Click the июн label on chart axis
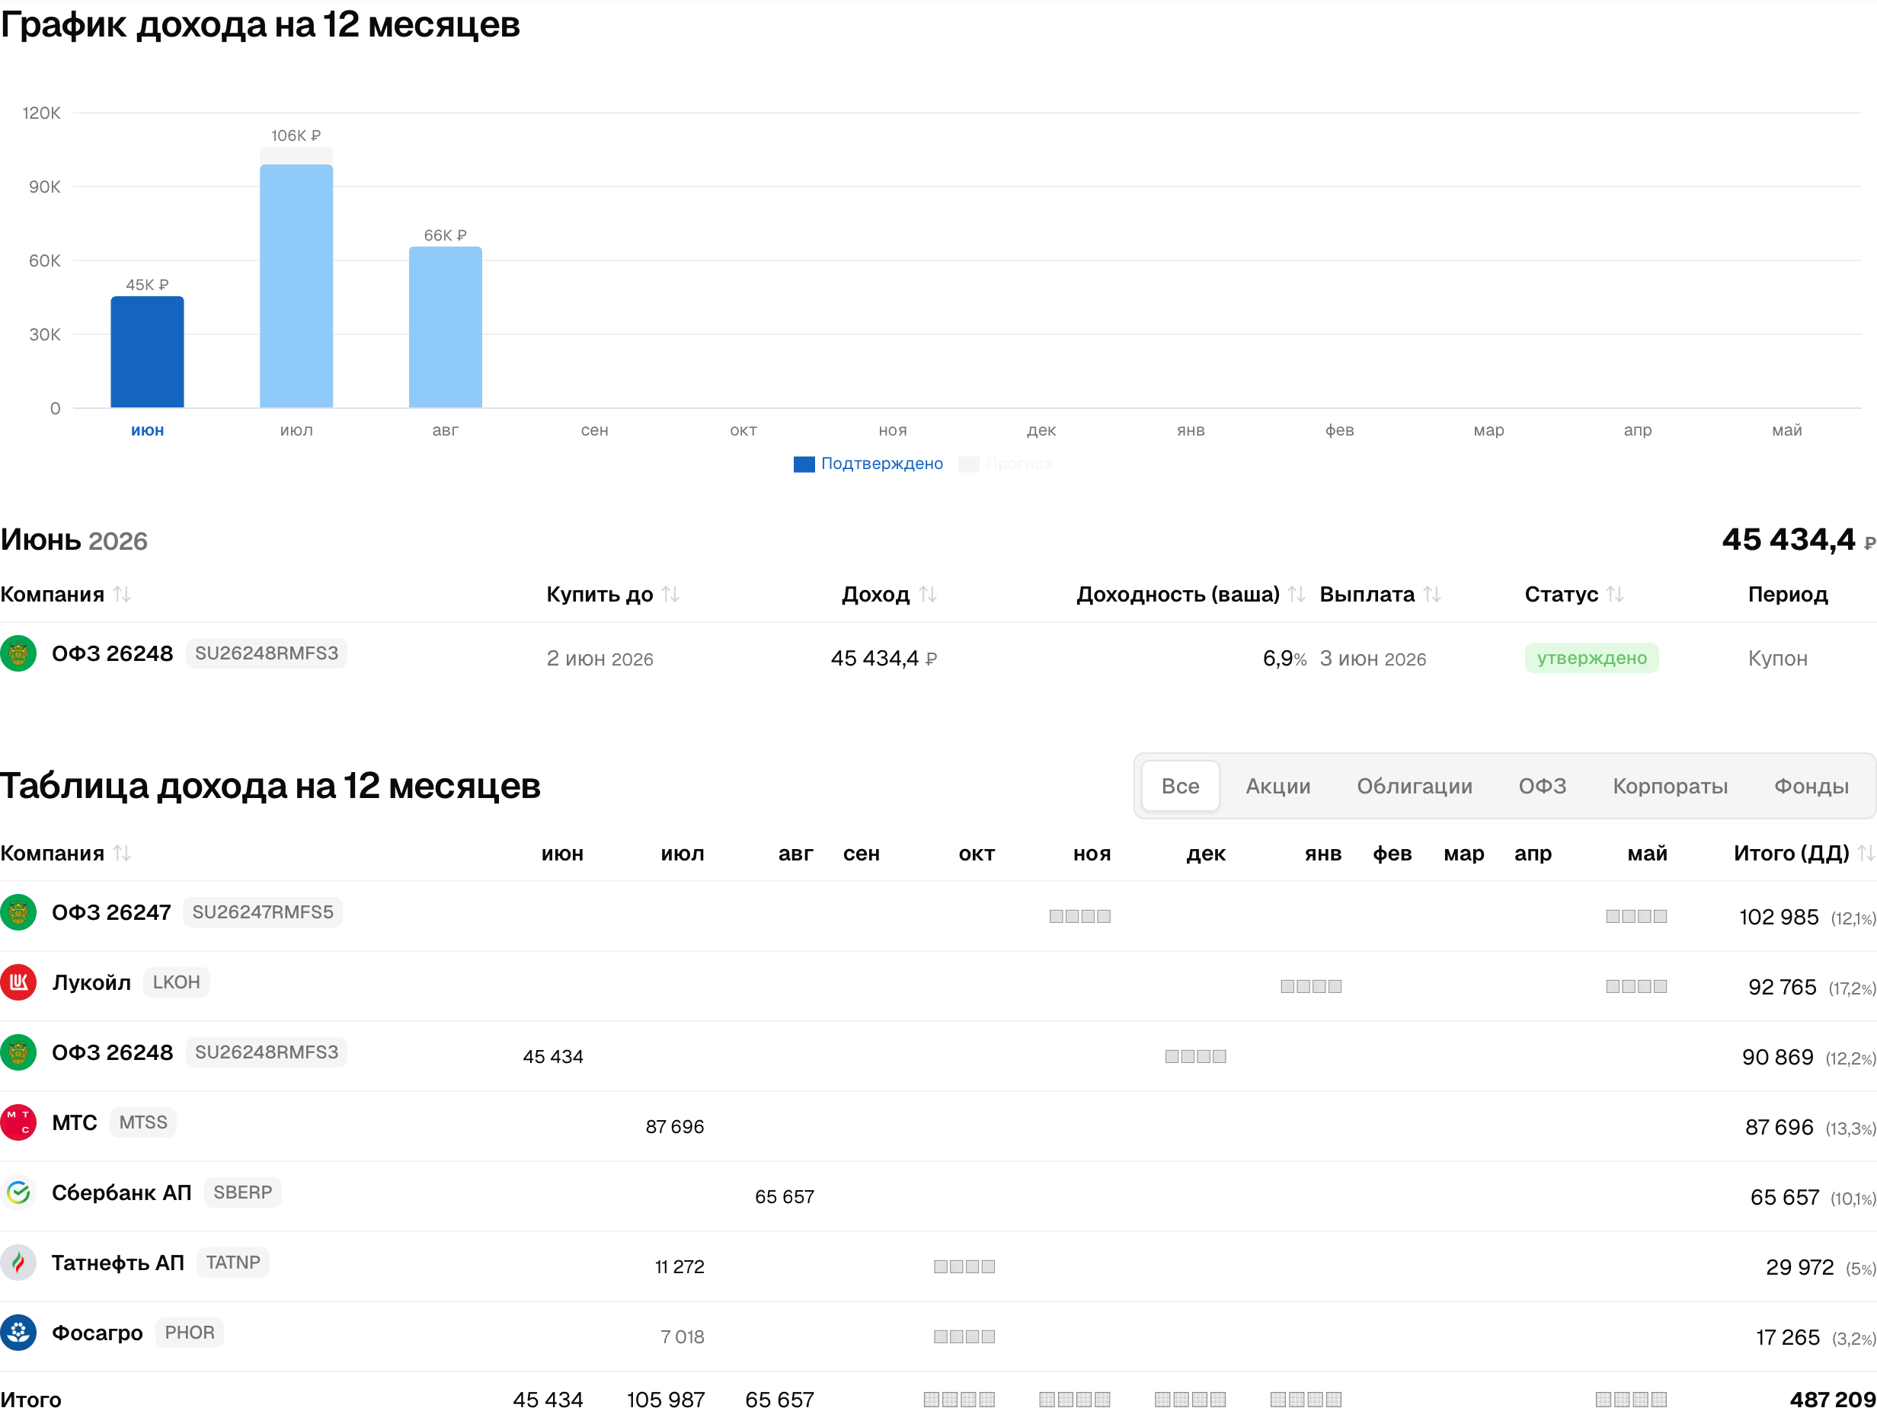This screenshot has height=1427, width=1877. [x=147, y=432]
